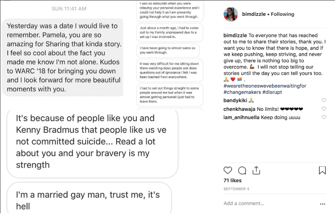Screen dimensions: 336x215
Task: Open bimdizzle's profile picture
Action: click(231, 14)
